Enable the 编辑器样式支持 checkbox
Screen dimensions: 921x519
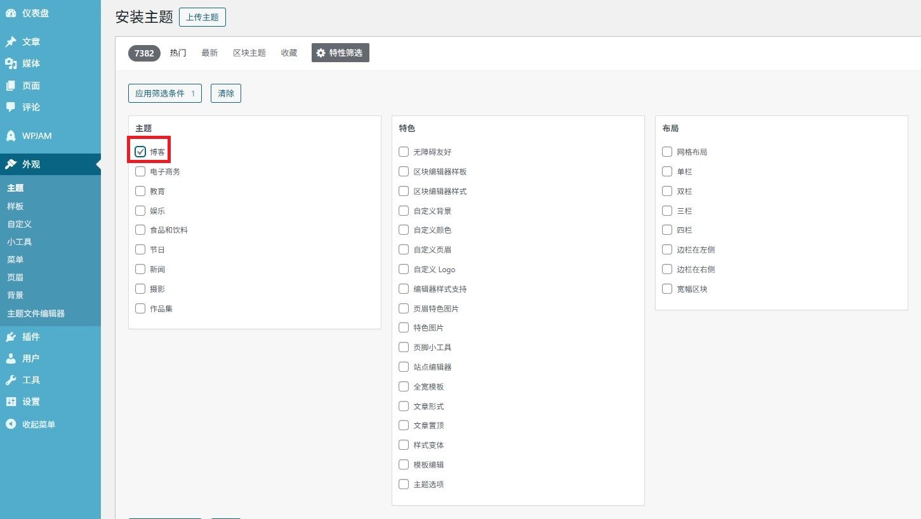click(404, 289)
